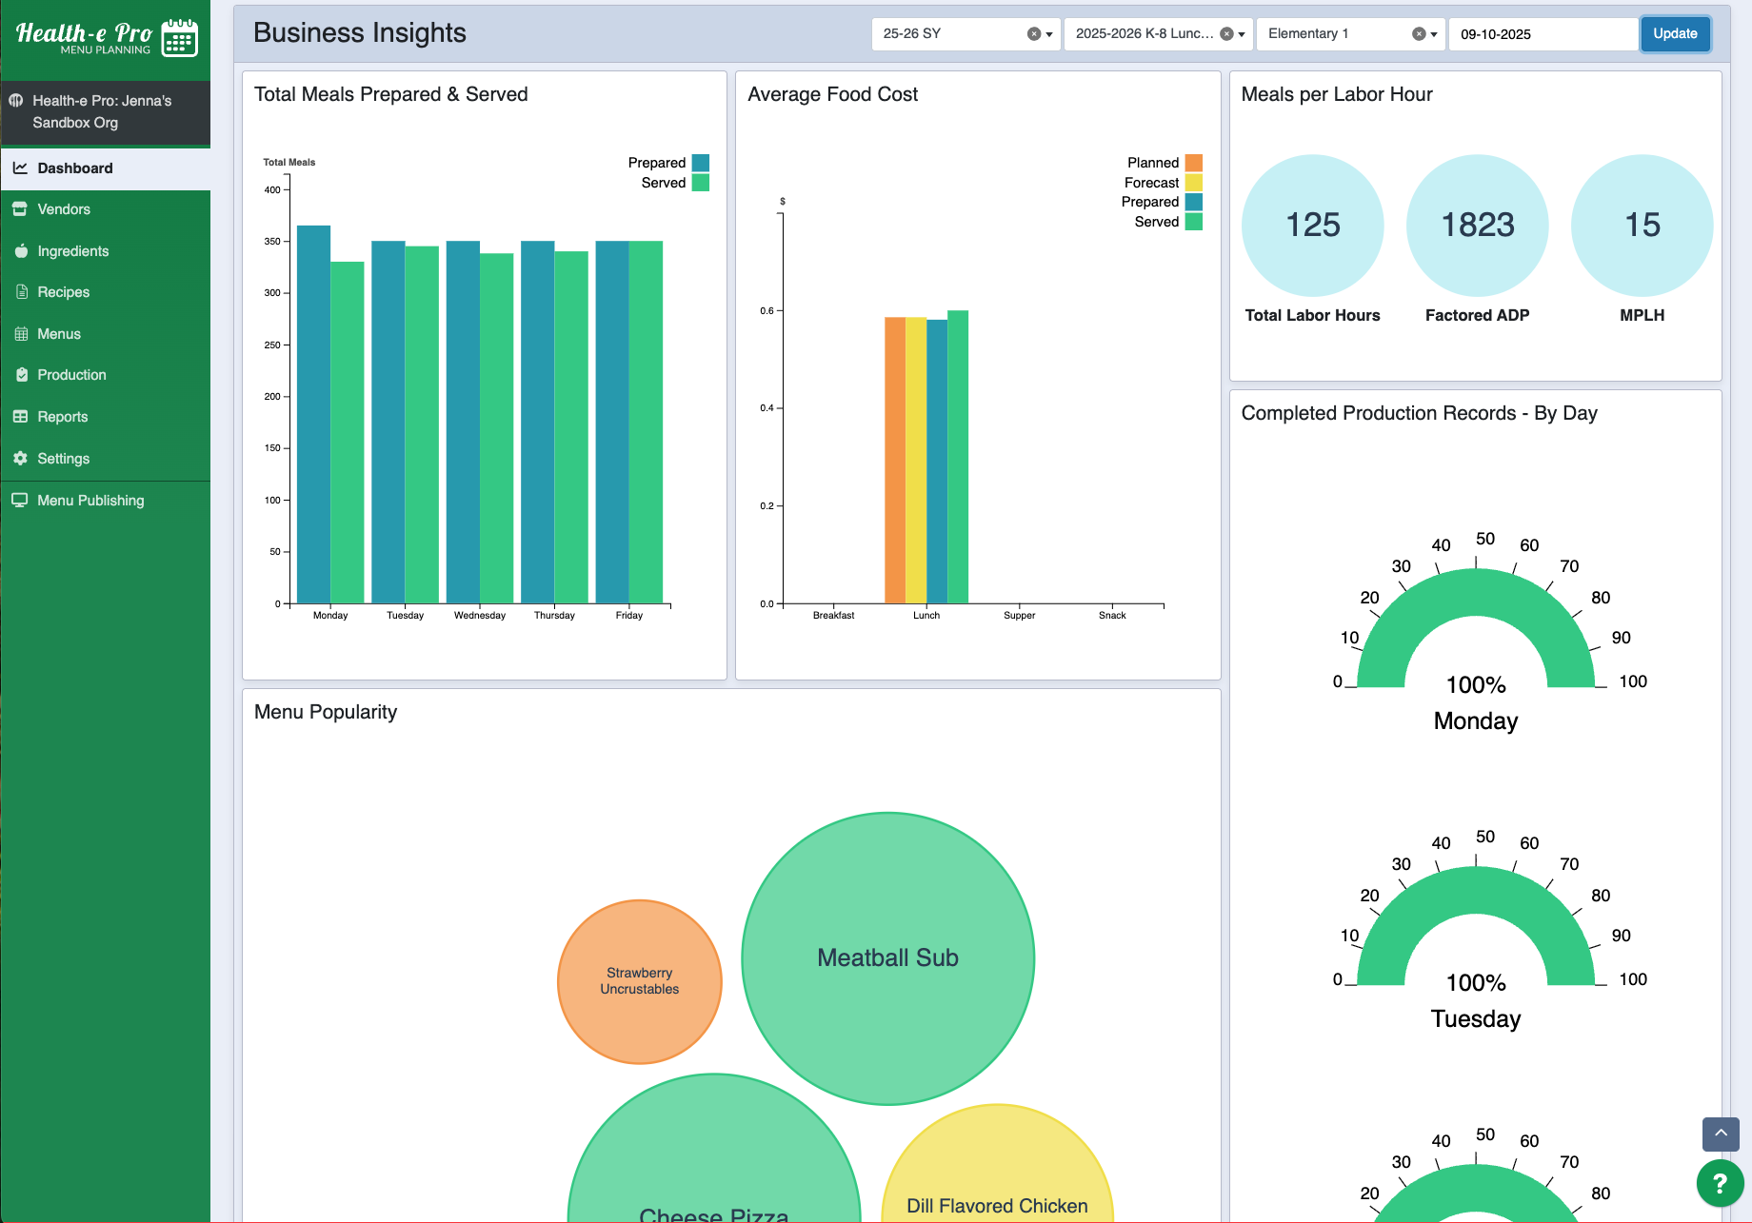Click the date field showing 09-10-2025
The width and height of the screenshot is (1752, 1223).
tap(1541, 34)
